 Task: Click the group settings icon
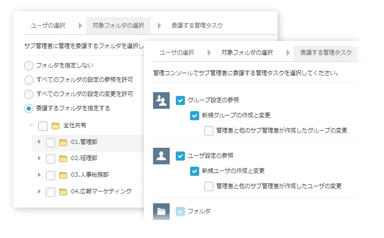[x=161, y=100]
